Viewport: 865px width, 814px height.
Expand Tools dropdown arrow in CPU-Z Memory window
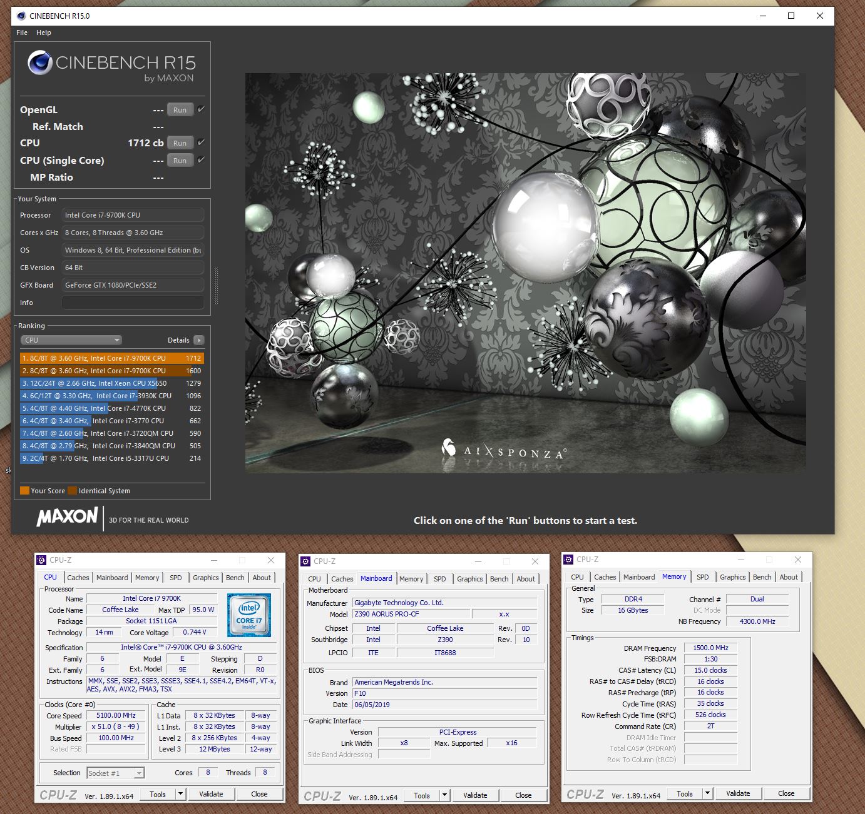707,793
